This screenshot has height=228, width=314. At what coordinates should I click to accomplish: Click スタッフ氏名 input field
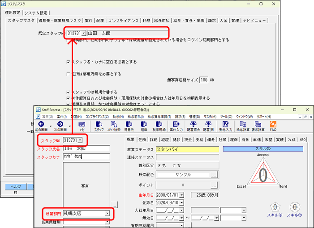point(86,149)
